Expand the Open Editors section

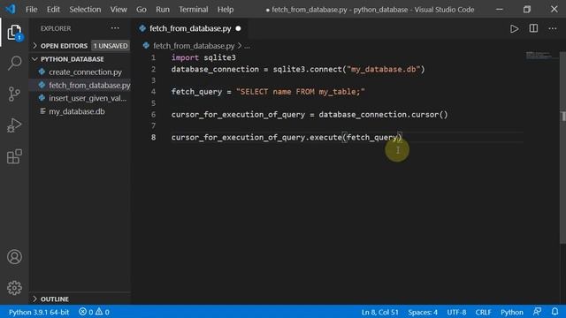tap(64, 46)
